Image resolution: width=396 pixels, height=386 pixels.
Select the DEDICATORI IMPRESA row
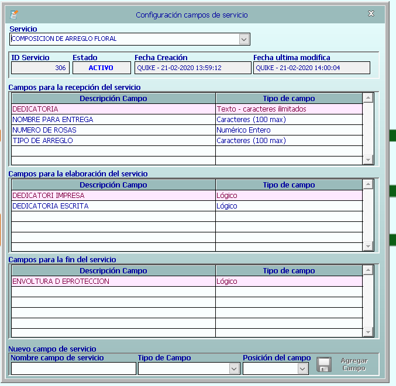(x=187, y=196)
